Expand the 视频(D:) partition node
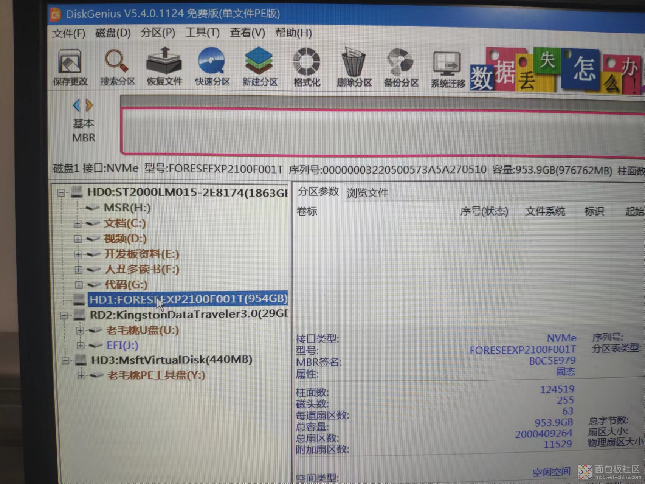Image resolution: width=645 pixels, height=484 pixels. tap(78, 239)
